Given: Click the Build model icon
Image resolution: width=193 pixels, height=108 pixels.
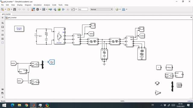Looking at the screenshot, I should [124, 9].
